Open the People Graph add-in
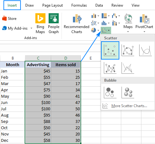 point(54,24)
